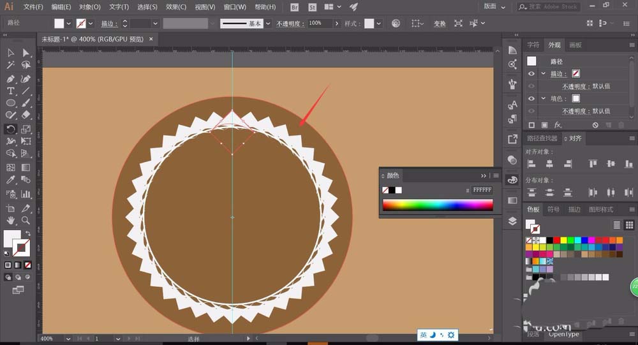The width and height of the screenshot is (638, 345).
Task: Click the Direct Selection arrow tool
Action: pyautogui.click(x=26, y=52)
